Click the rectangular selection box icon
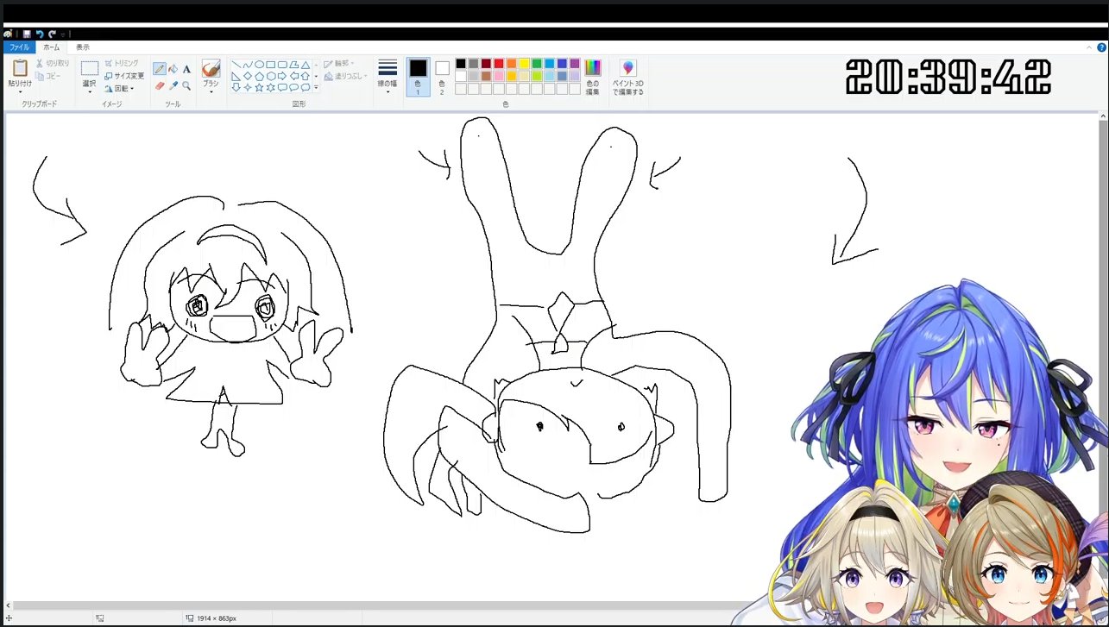This screenshot has height=627, width=1109. pyautogui.click(x=90, y=69)
